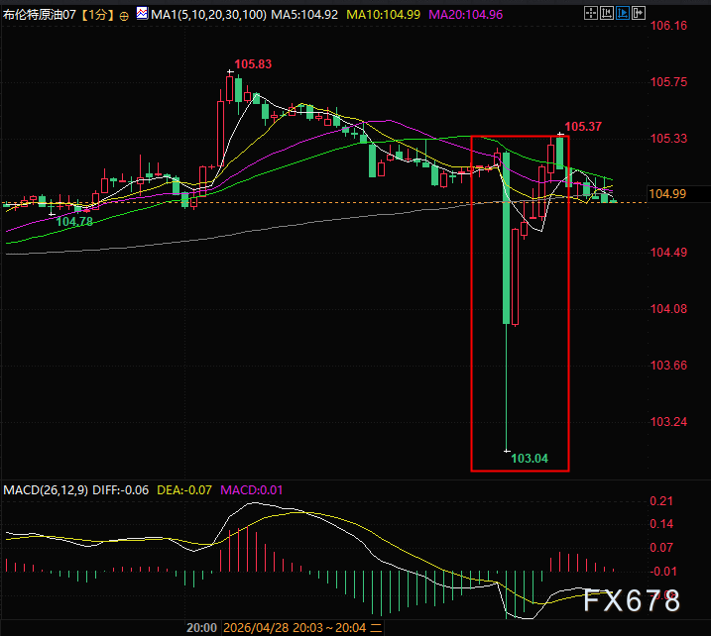Viewport: 711px width, 636px height.
Task: Click the blue highlighted axis play icon
Action: click(622, 13)
